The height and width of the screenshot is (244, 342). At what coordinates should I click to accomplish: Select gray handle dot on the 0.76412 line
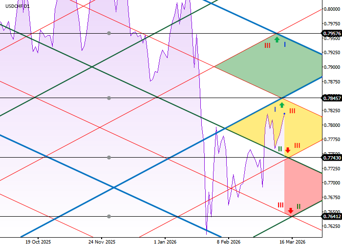click(109, 216)
